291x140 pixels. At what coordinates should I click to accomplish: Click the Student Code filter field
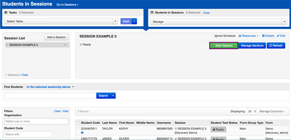(28, 134)
